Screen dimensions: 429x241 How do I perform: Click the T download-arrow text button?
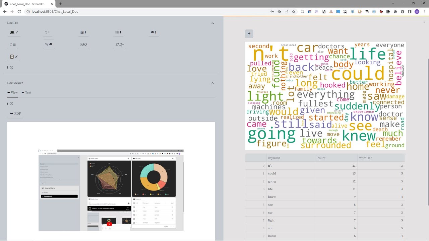click(x=47, y=32)
